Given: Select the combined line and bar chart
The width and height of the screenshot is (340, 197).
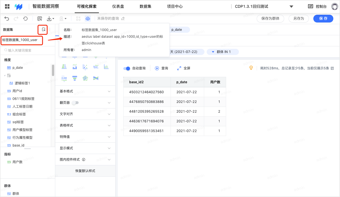Looking at the screenshot, I should click(74, 67).
